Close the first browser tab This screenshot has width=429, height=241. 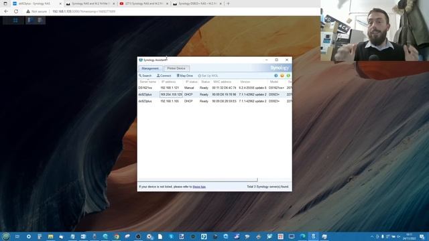[x=60, y=3]
